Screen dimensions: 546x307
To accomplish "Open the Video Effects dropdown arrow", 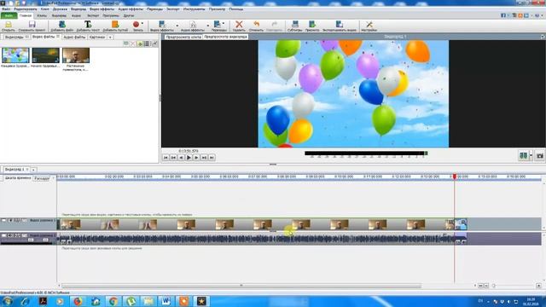I will click(x=177, y=26).
